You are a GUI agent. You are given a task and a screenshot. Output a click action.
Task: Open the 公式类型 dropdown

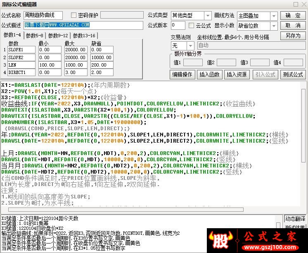pos(207,16)
